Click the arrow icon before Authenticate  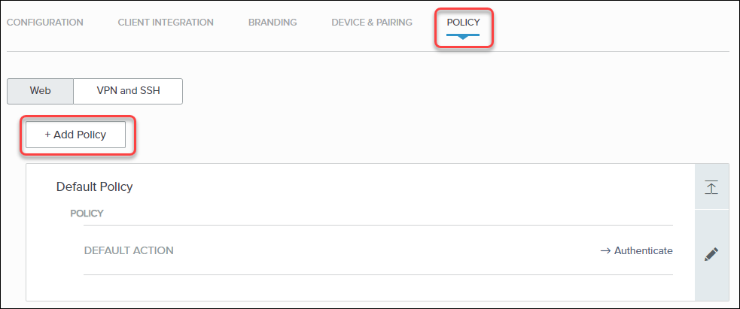(605, 250)
